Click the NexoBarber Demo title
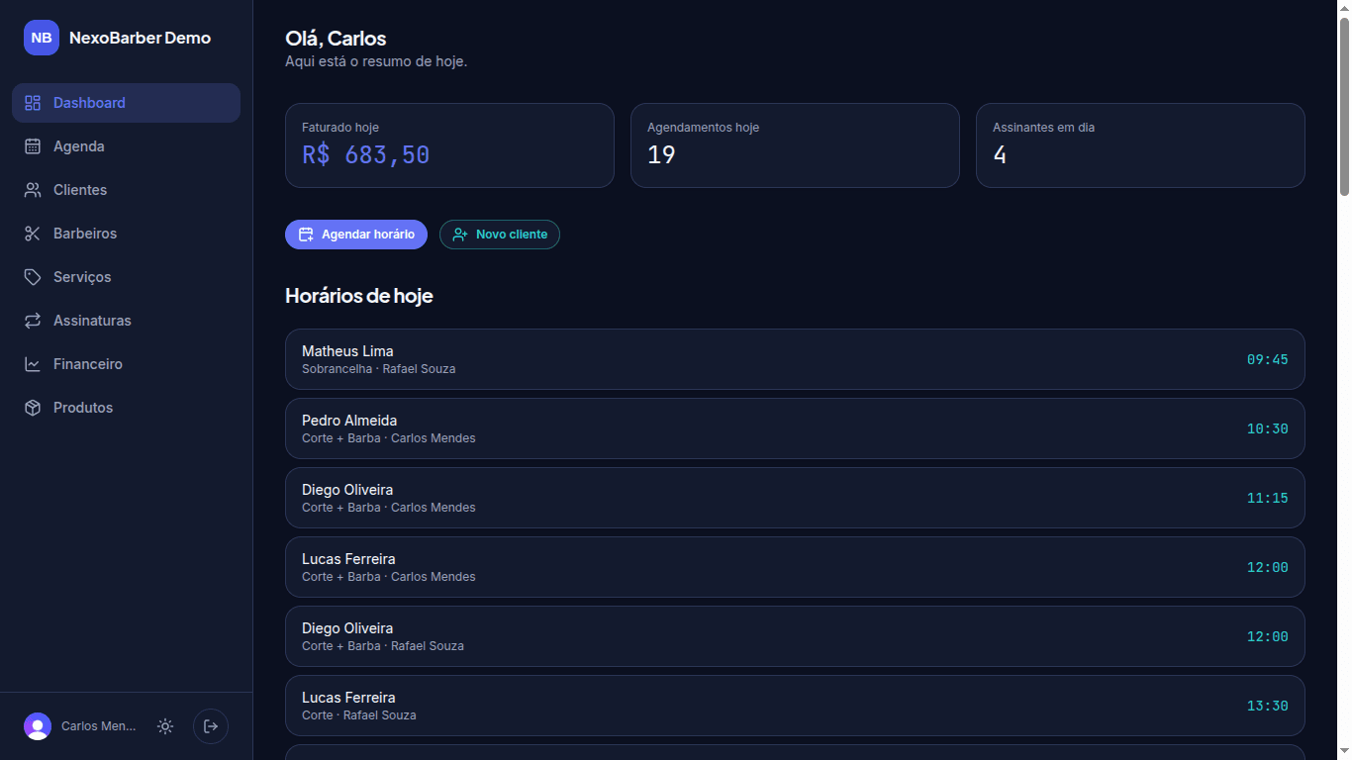This screenshot has height=760, width=1352. [140, 38]
